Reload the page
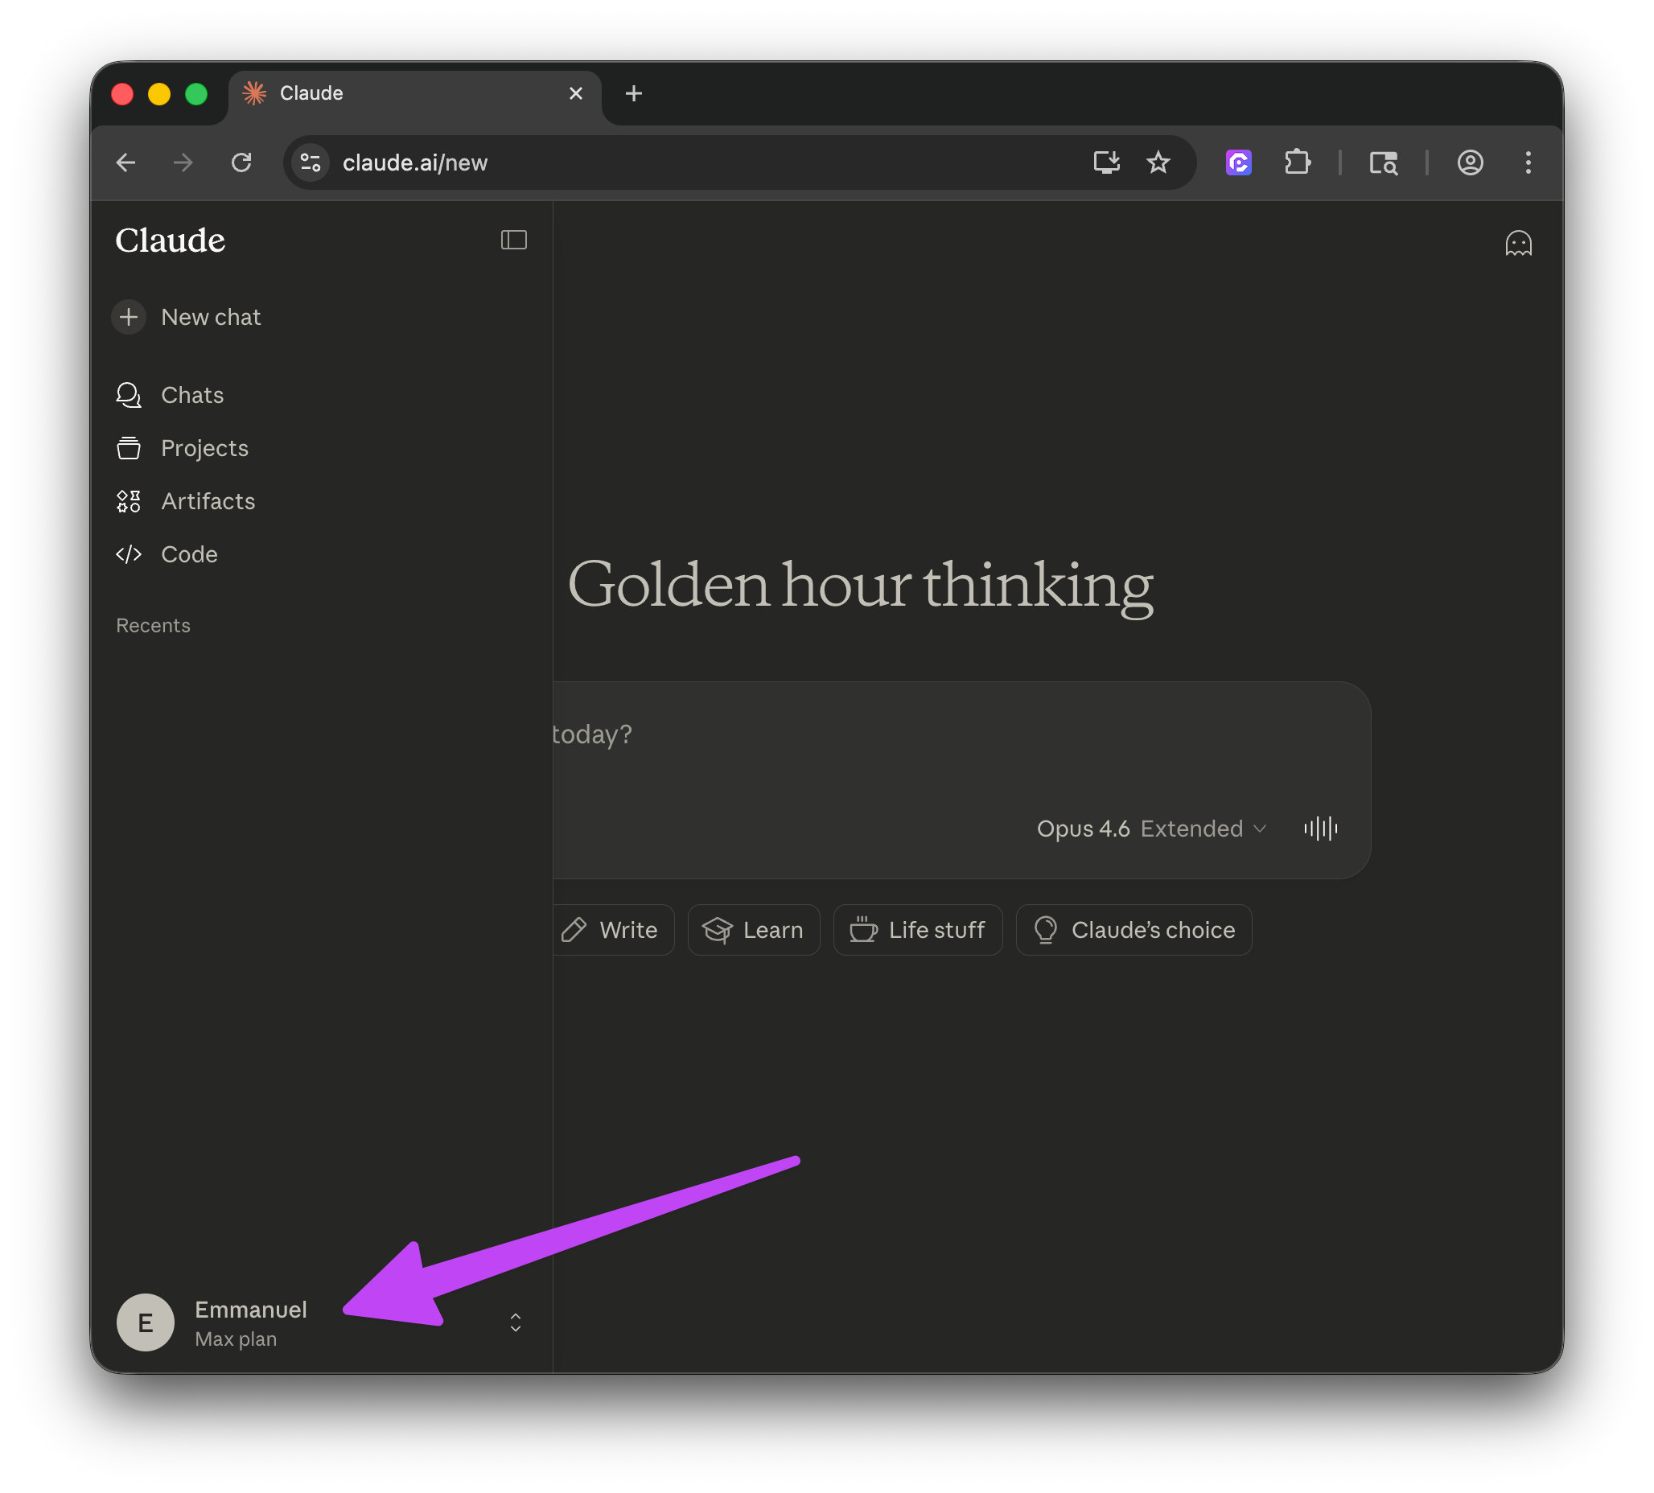This screenshot has width=1654, height=1493. (241, 162)
